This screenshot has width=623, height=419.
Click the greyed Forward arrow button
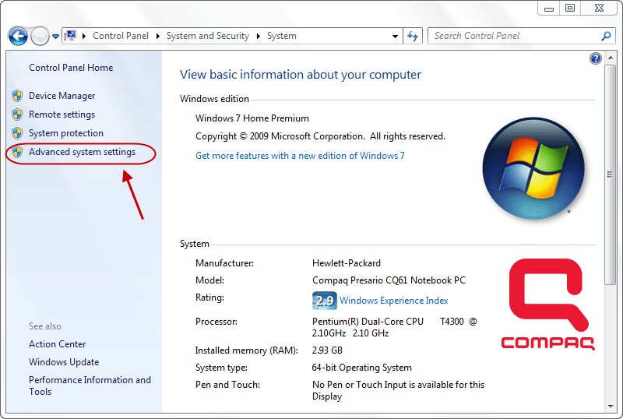[40, 36]
